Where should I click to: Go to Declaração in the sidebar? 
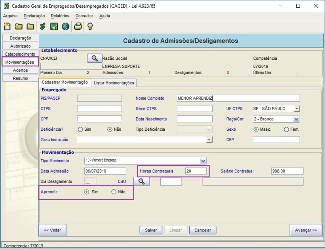pyautogui.click(x=20, y=38)
